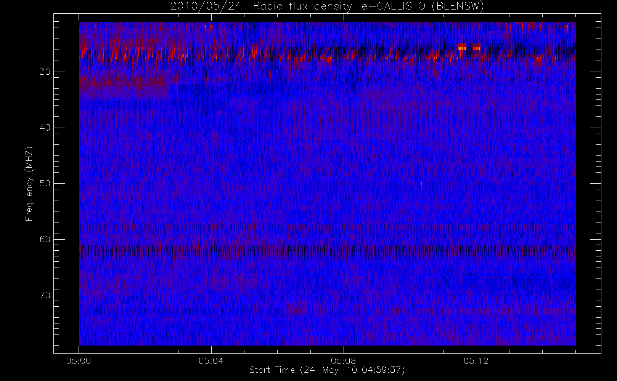Viewport: 617px width, 381px height.
Task: Click the right bright orange burst near 05:12
Action: [476, 47]
